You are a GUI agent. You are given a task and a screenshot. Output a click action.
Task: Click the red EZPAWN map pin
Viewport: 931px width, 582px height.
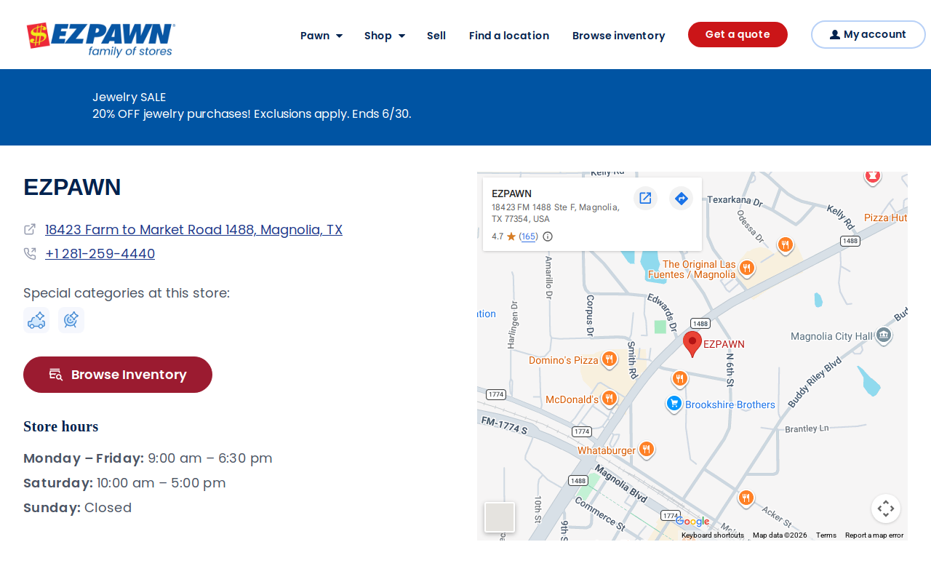click(692, 343)
